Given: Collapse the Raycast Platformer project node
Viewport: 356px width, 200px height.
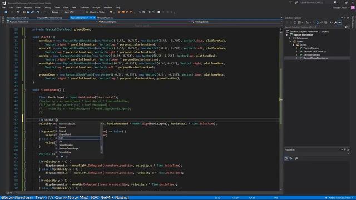Looking at the screenshot, I should [287, 35].
